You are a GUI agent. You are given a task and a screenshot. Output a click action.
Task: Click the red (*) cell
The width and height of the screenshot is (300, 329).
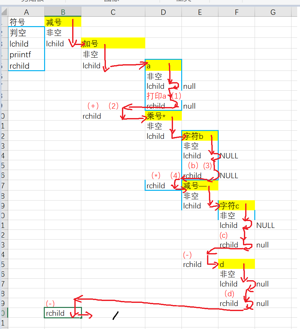pos(156,175)
